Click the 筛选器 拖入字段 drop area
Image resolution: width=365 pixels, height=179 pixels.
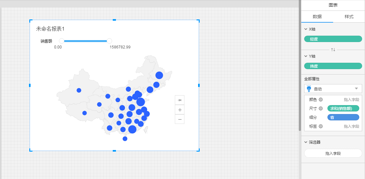point(333,154)
